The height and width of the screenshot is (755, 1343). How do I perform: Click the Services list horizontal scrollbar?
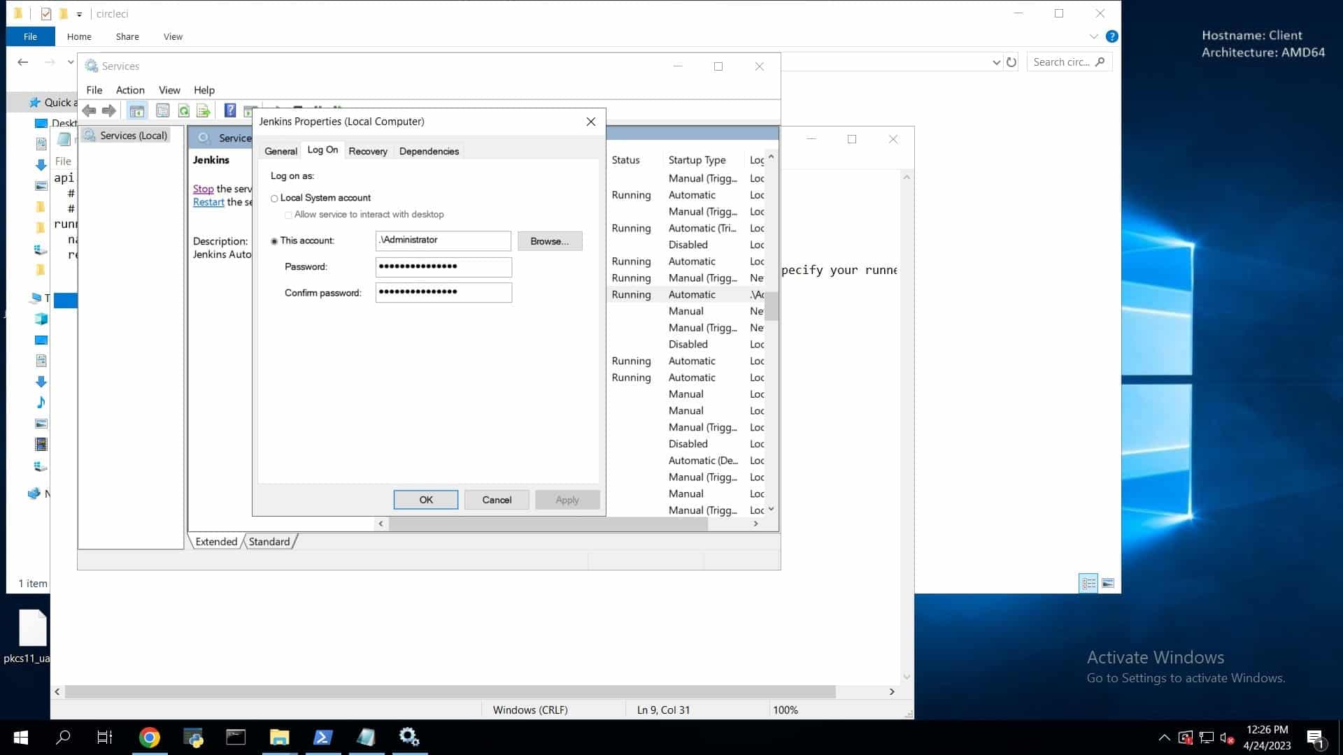[549, 524]
